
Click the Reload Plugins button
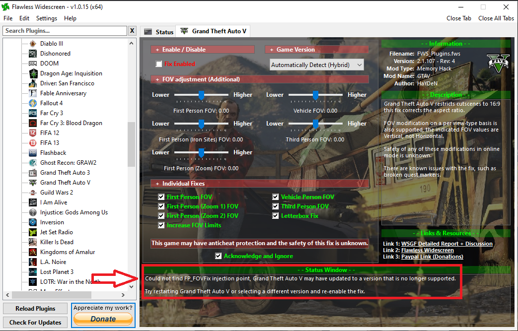[x=35, y=309]
